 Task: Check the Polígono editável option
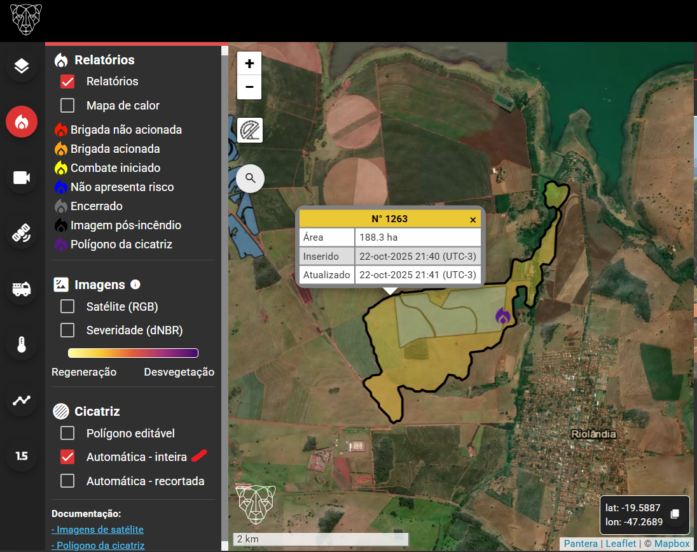(x=67, y=434)
